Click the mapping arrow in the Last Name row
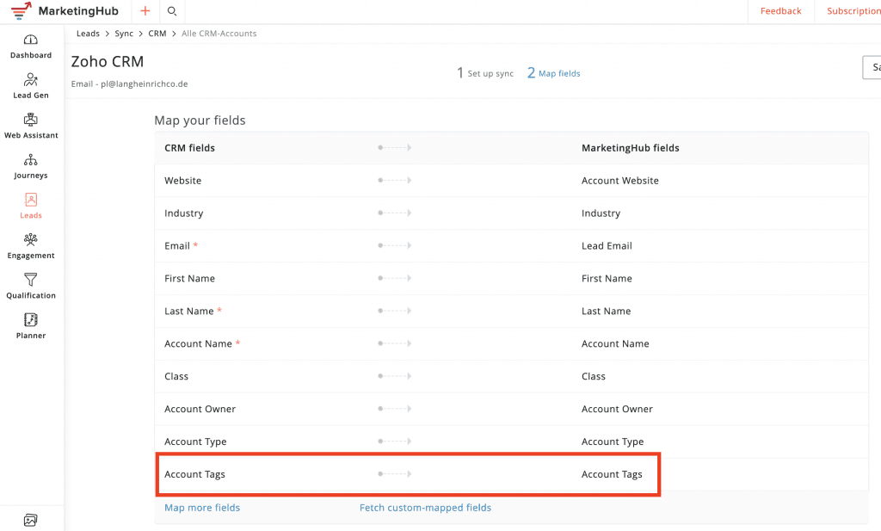 (x=394, y=311)
